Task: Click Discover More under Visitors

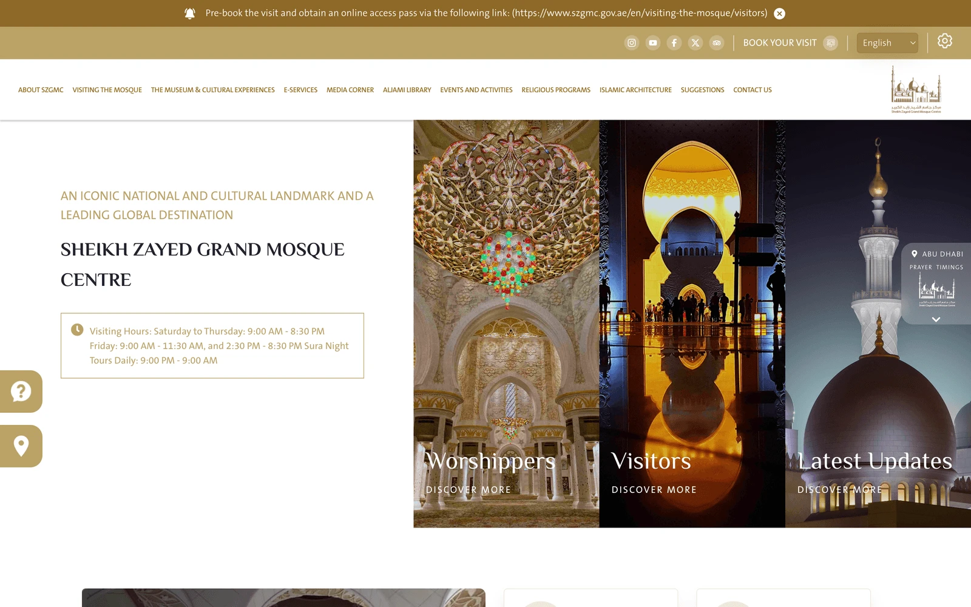Action: [x=654, y=490]
